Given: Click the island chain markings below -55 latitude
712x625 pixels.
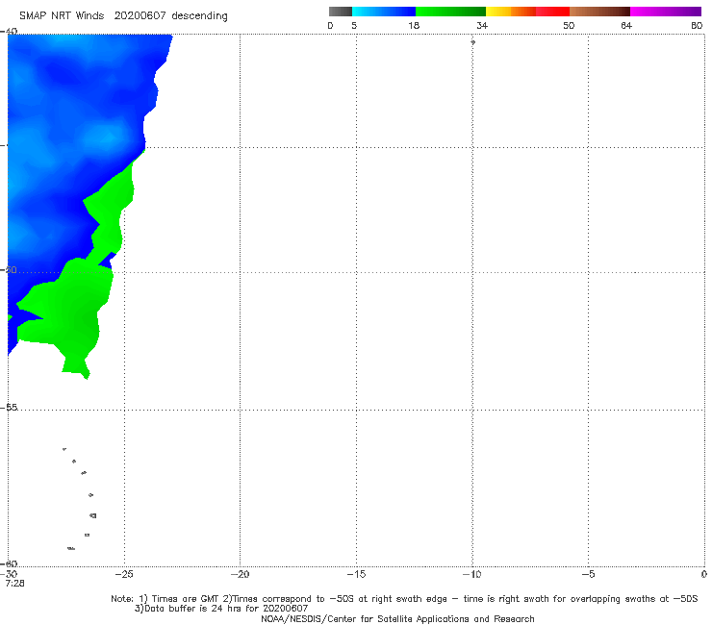Looking at the screenshot, I should point(80,498).
